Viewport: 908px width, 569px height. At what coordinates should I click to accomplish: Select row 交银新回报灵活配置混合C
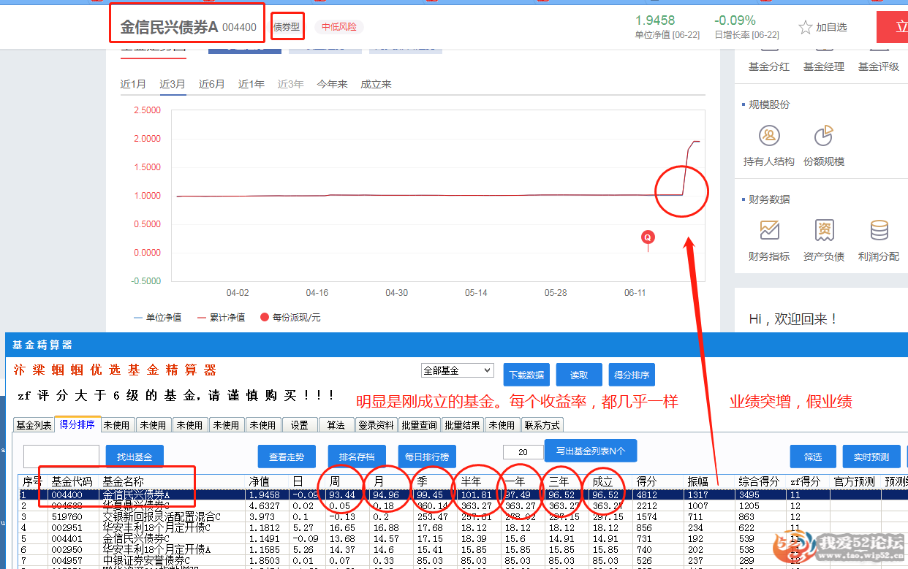(464, 516)
